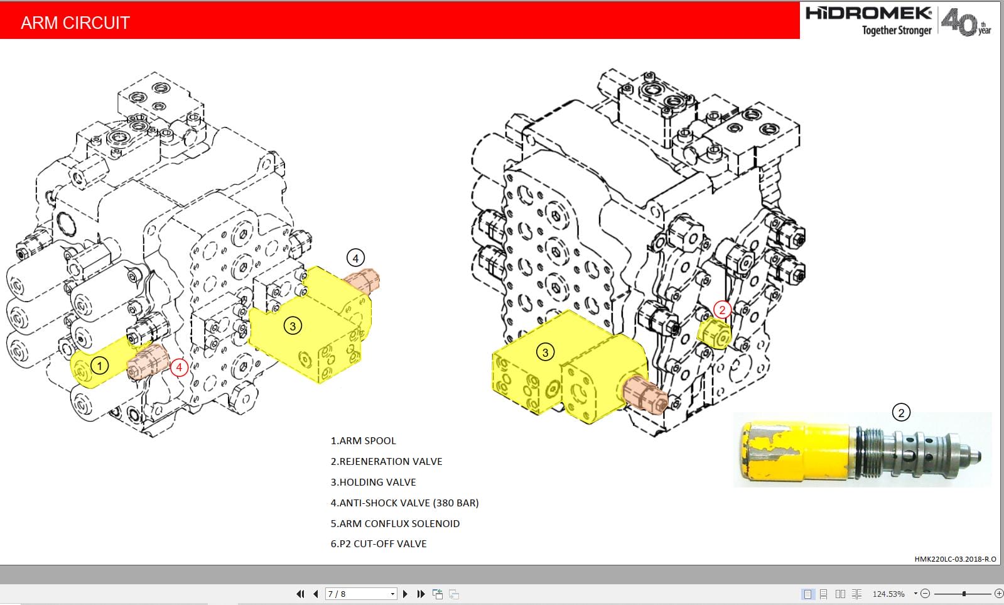Image resolution: width=1004 pixels, height=605 pixels.
Task: Switch to continuous facing view
Action: pos(856,594)
